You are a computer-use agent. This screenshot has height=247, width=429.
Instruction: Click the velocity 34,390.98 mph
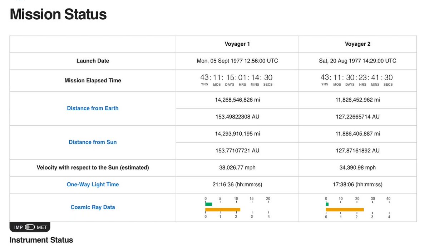pyautogui.click(x=357, y=167)
